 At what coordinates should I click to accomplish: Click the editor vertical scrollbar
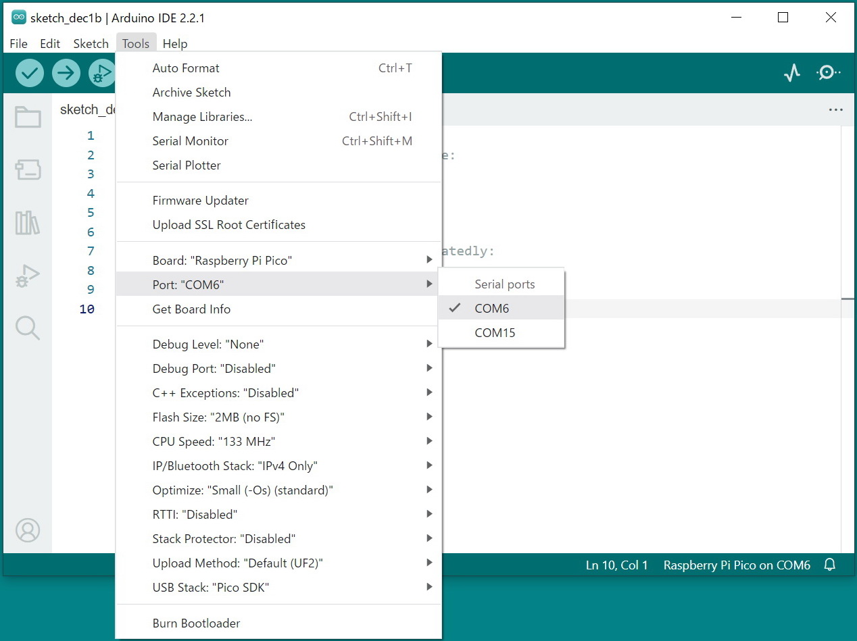coord(848,338)
